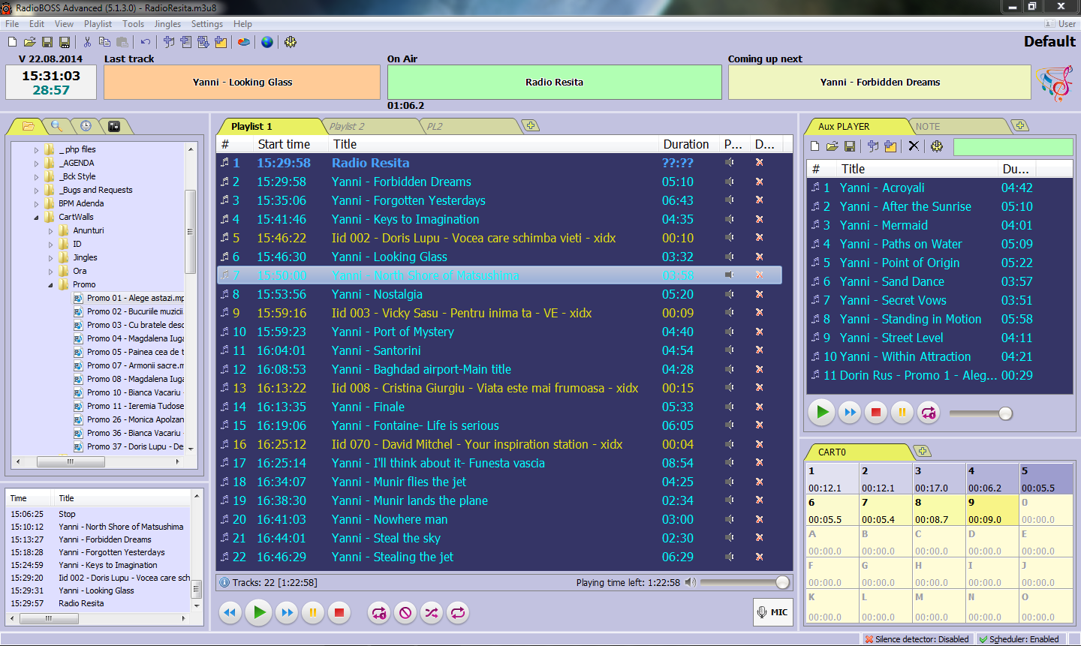Toggle Shuffle mode in main player
Screen dimensions: 1081x646
point(432,613)
